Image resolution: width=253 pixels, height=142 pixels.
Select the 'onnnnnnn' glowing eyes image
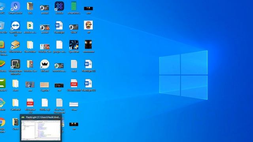(x=88, y=45)
